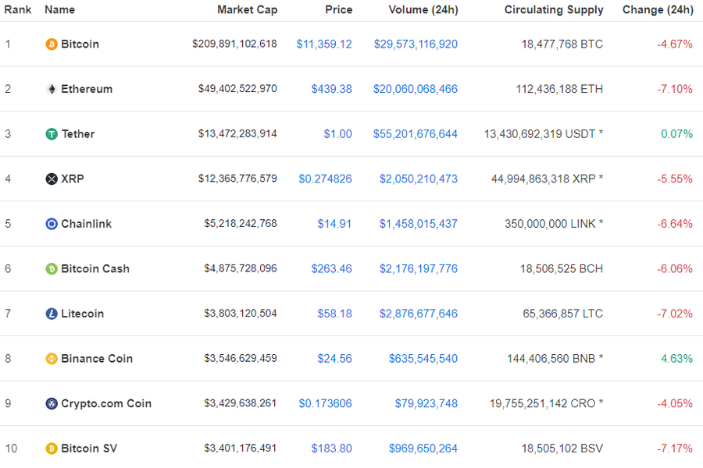Sort by the Circulating Supply column header
The height and width of the screenshot is (468, 703).
coord(554,10)
